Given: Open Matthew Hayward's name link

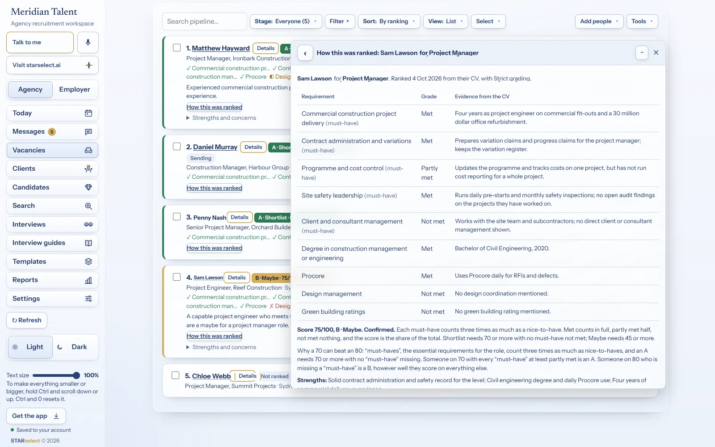Looking at the screenshot, I should point(221,48).
